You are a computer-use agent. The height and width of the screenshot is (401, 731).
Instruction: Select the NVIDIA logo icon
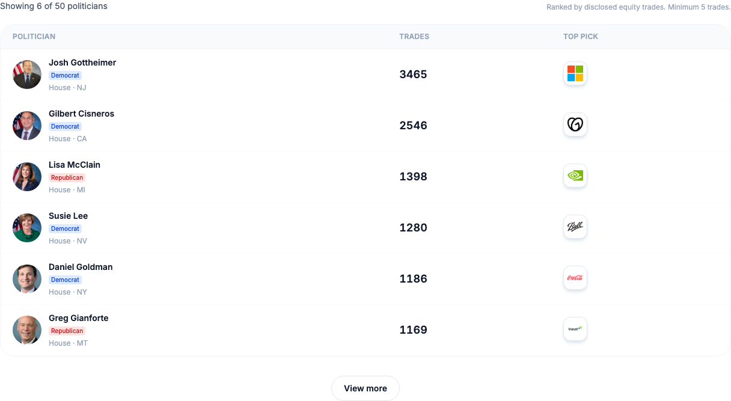click(575, 176)
